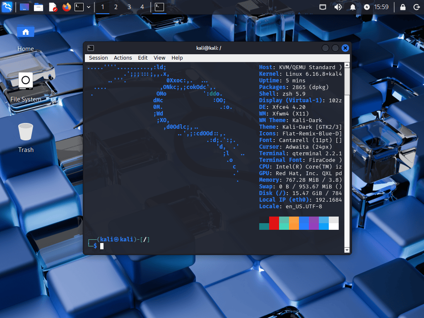Open the Edit menu in qterminal
The height and width of the screenshot is (318, 424).
coord(142,58)
